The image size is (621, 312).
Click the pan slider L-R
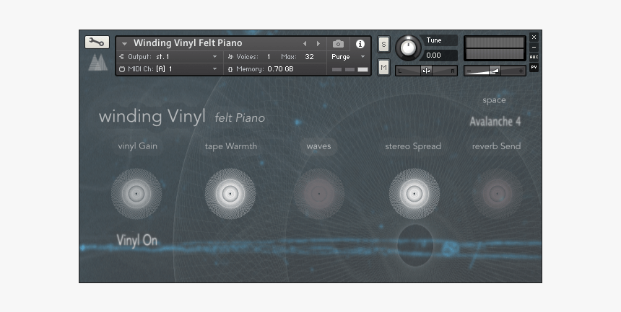click(427, 71)
